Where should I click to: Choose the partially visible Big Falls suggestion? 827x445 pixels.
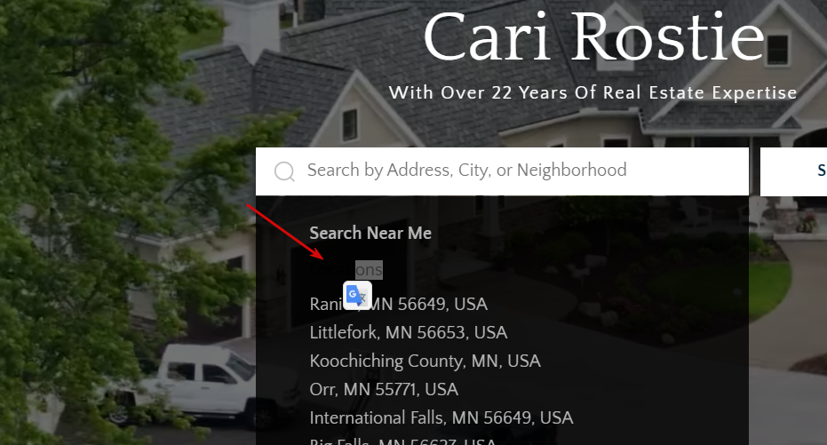(x=402, y=441)
